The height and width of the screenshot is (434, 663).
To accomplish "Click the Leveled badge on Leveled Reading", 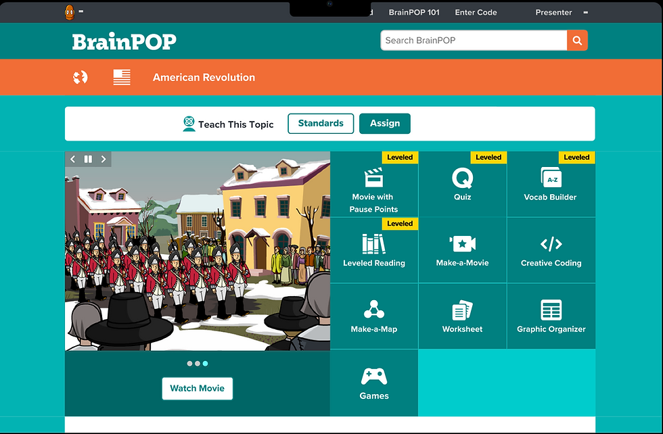I will (400, 224).
